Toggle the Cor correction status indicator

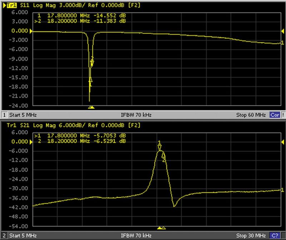(275, 115)
